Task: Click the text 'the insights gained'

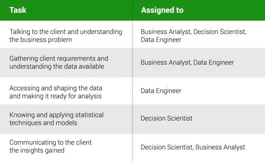Action: (37, 150)
